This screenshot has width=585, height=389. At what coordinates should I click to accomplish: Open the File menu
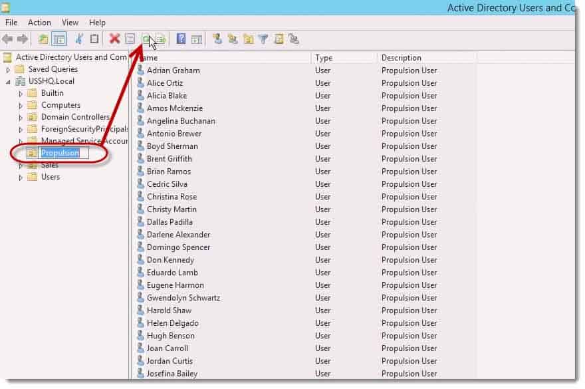[x=11, y=23]
